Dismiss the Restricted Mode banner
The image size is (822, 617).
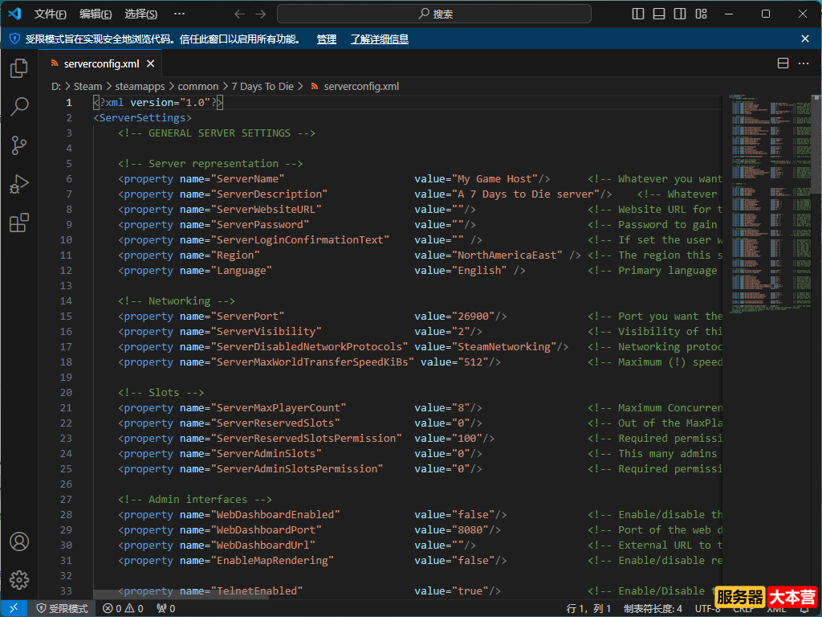[x=805, y=39]
